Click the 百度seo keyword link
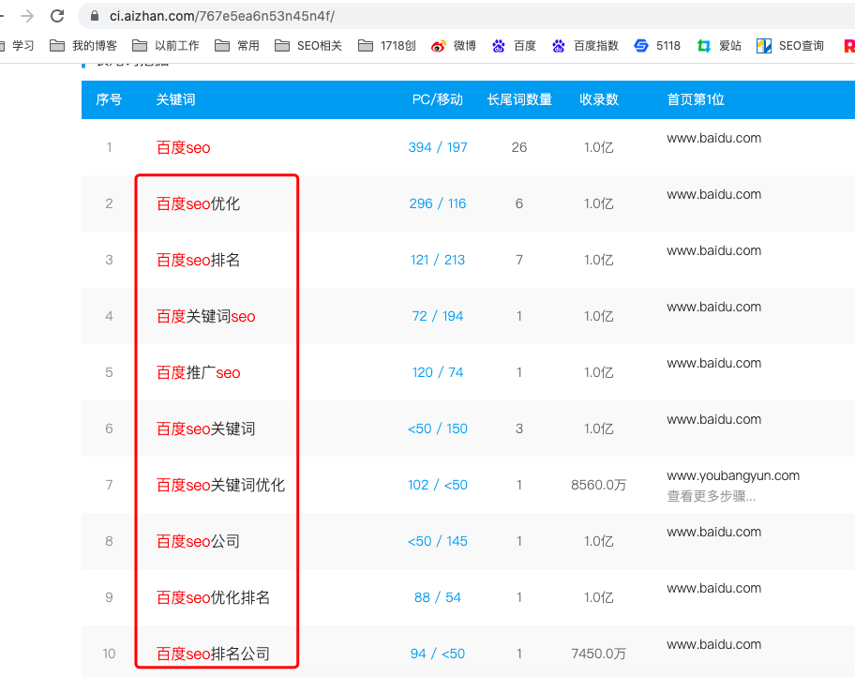The width and height of the screenshot is (855, 677). pyautogui.click(x=183, y=147)
